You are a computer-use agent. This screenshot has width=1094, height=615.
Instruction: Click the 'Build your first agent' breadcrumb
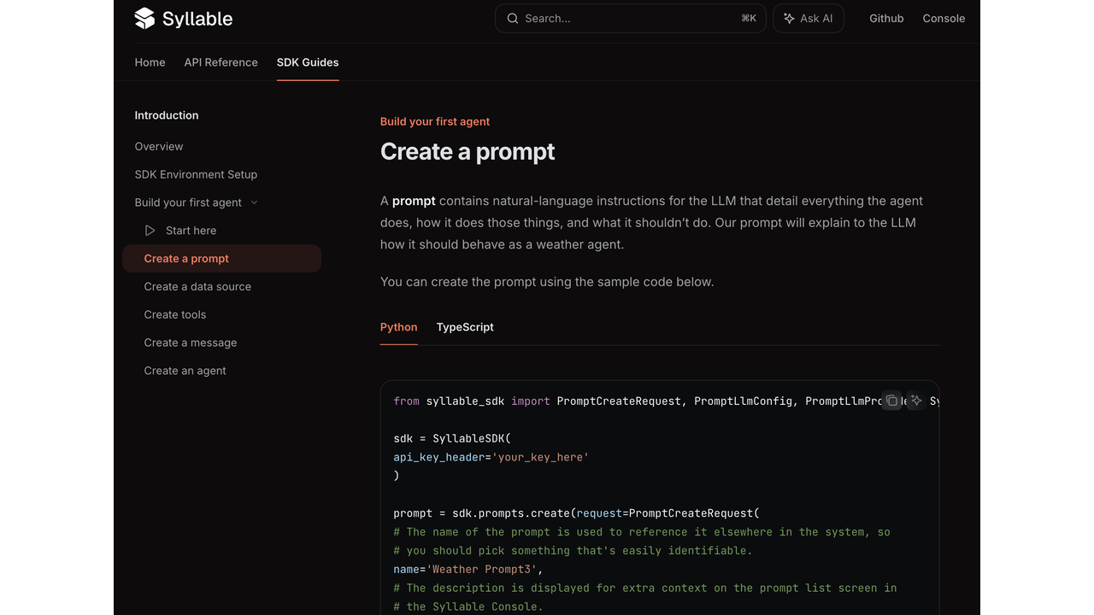pos(435,121)
